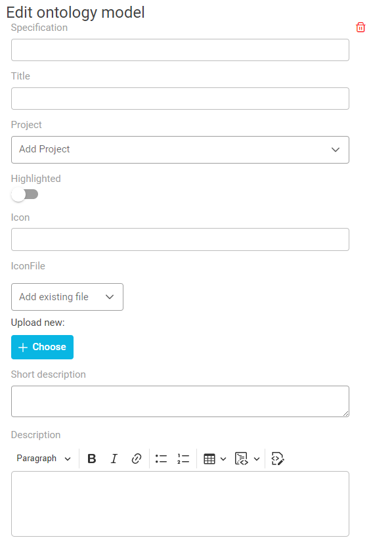Click the insert code block icon
Image resolution: width=371 pixels, height=540 pixels.
click(241, 459)
